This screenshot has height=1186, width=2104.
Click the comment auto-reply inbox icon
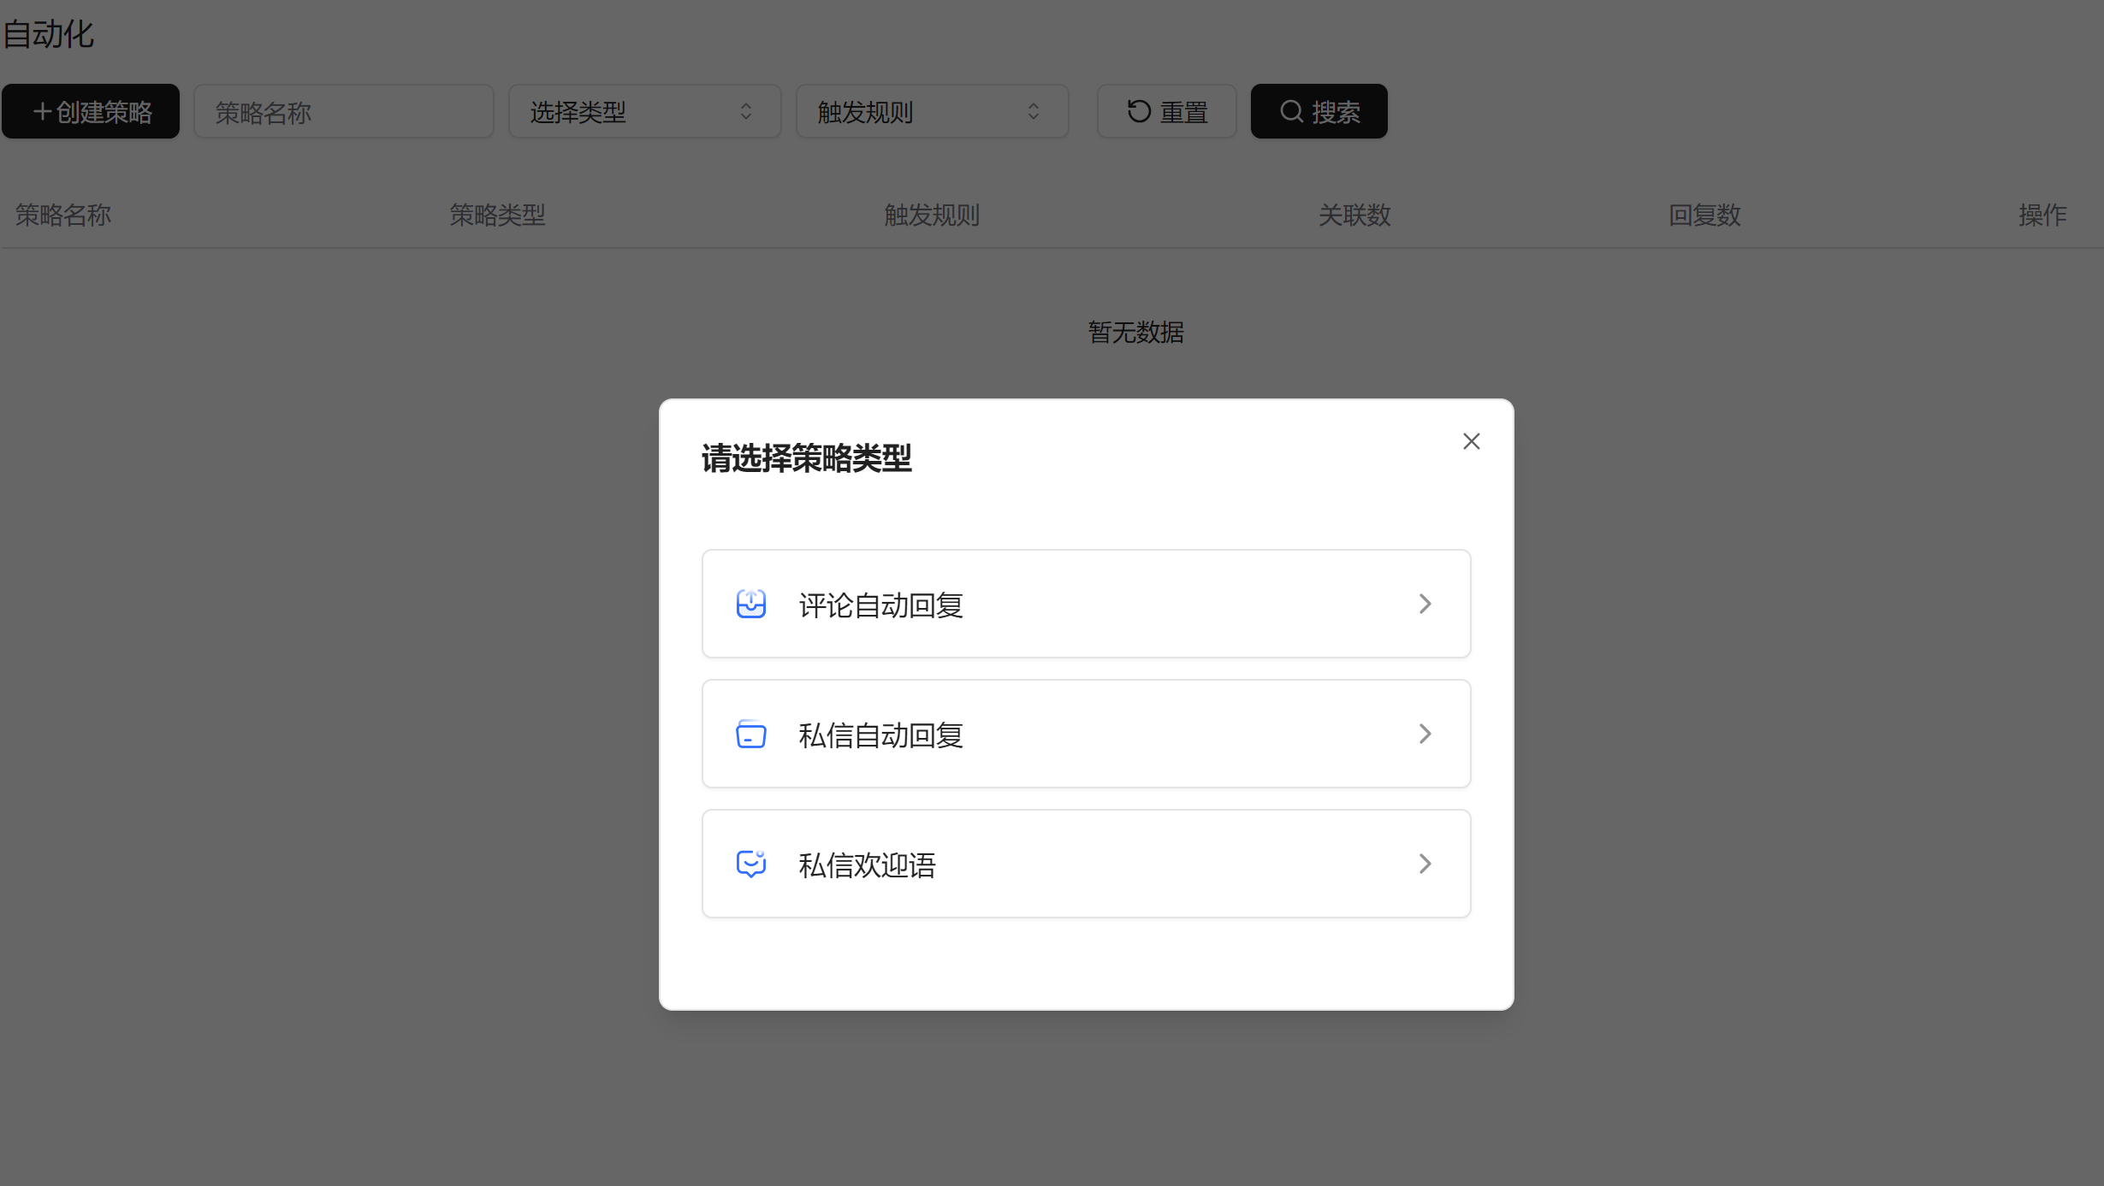click(751, 604)
